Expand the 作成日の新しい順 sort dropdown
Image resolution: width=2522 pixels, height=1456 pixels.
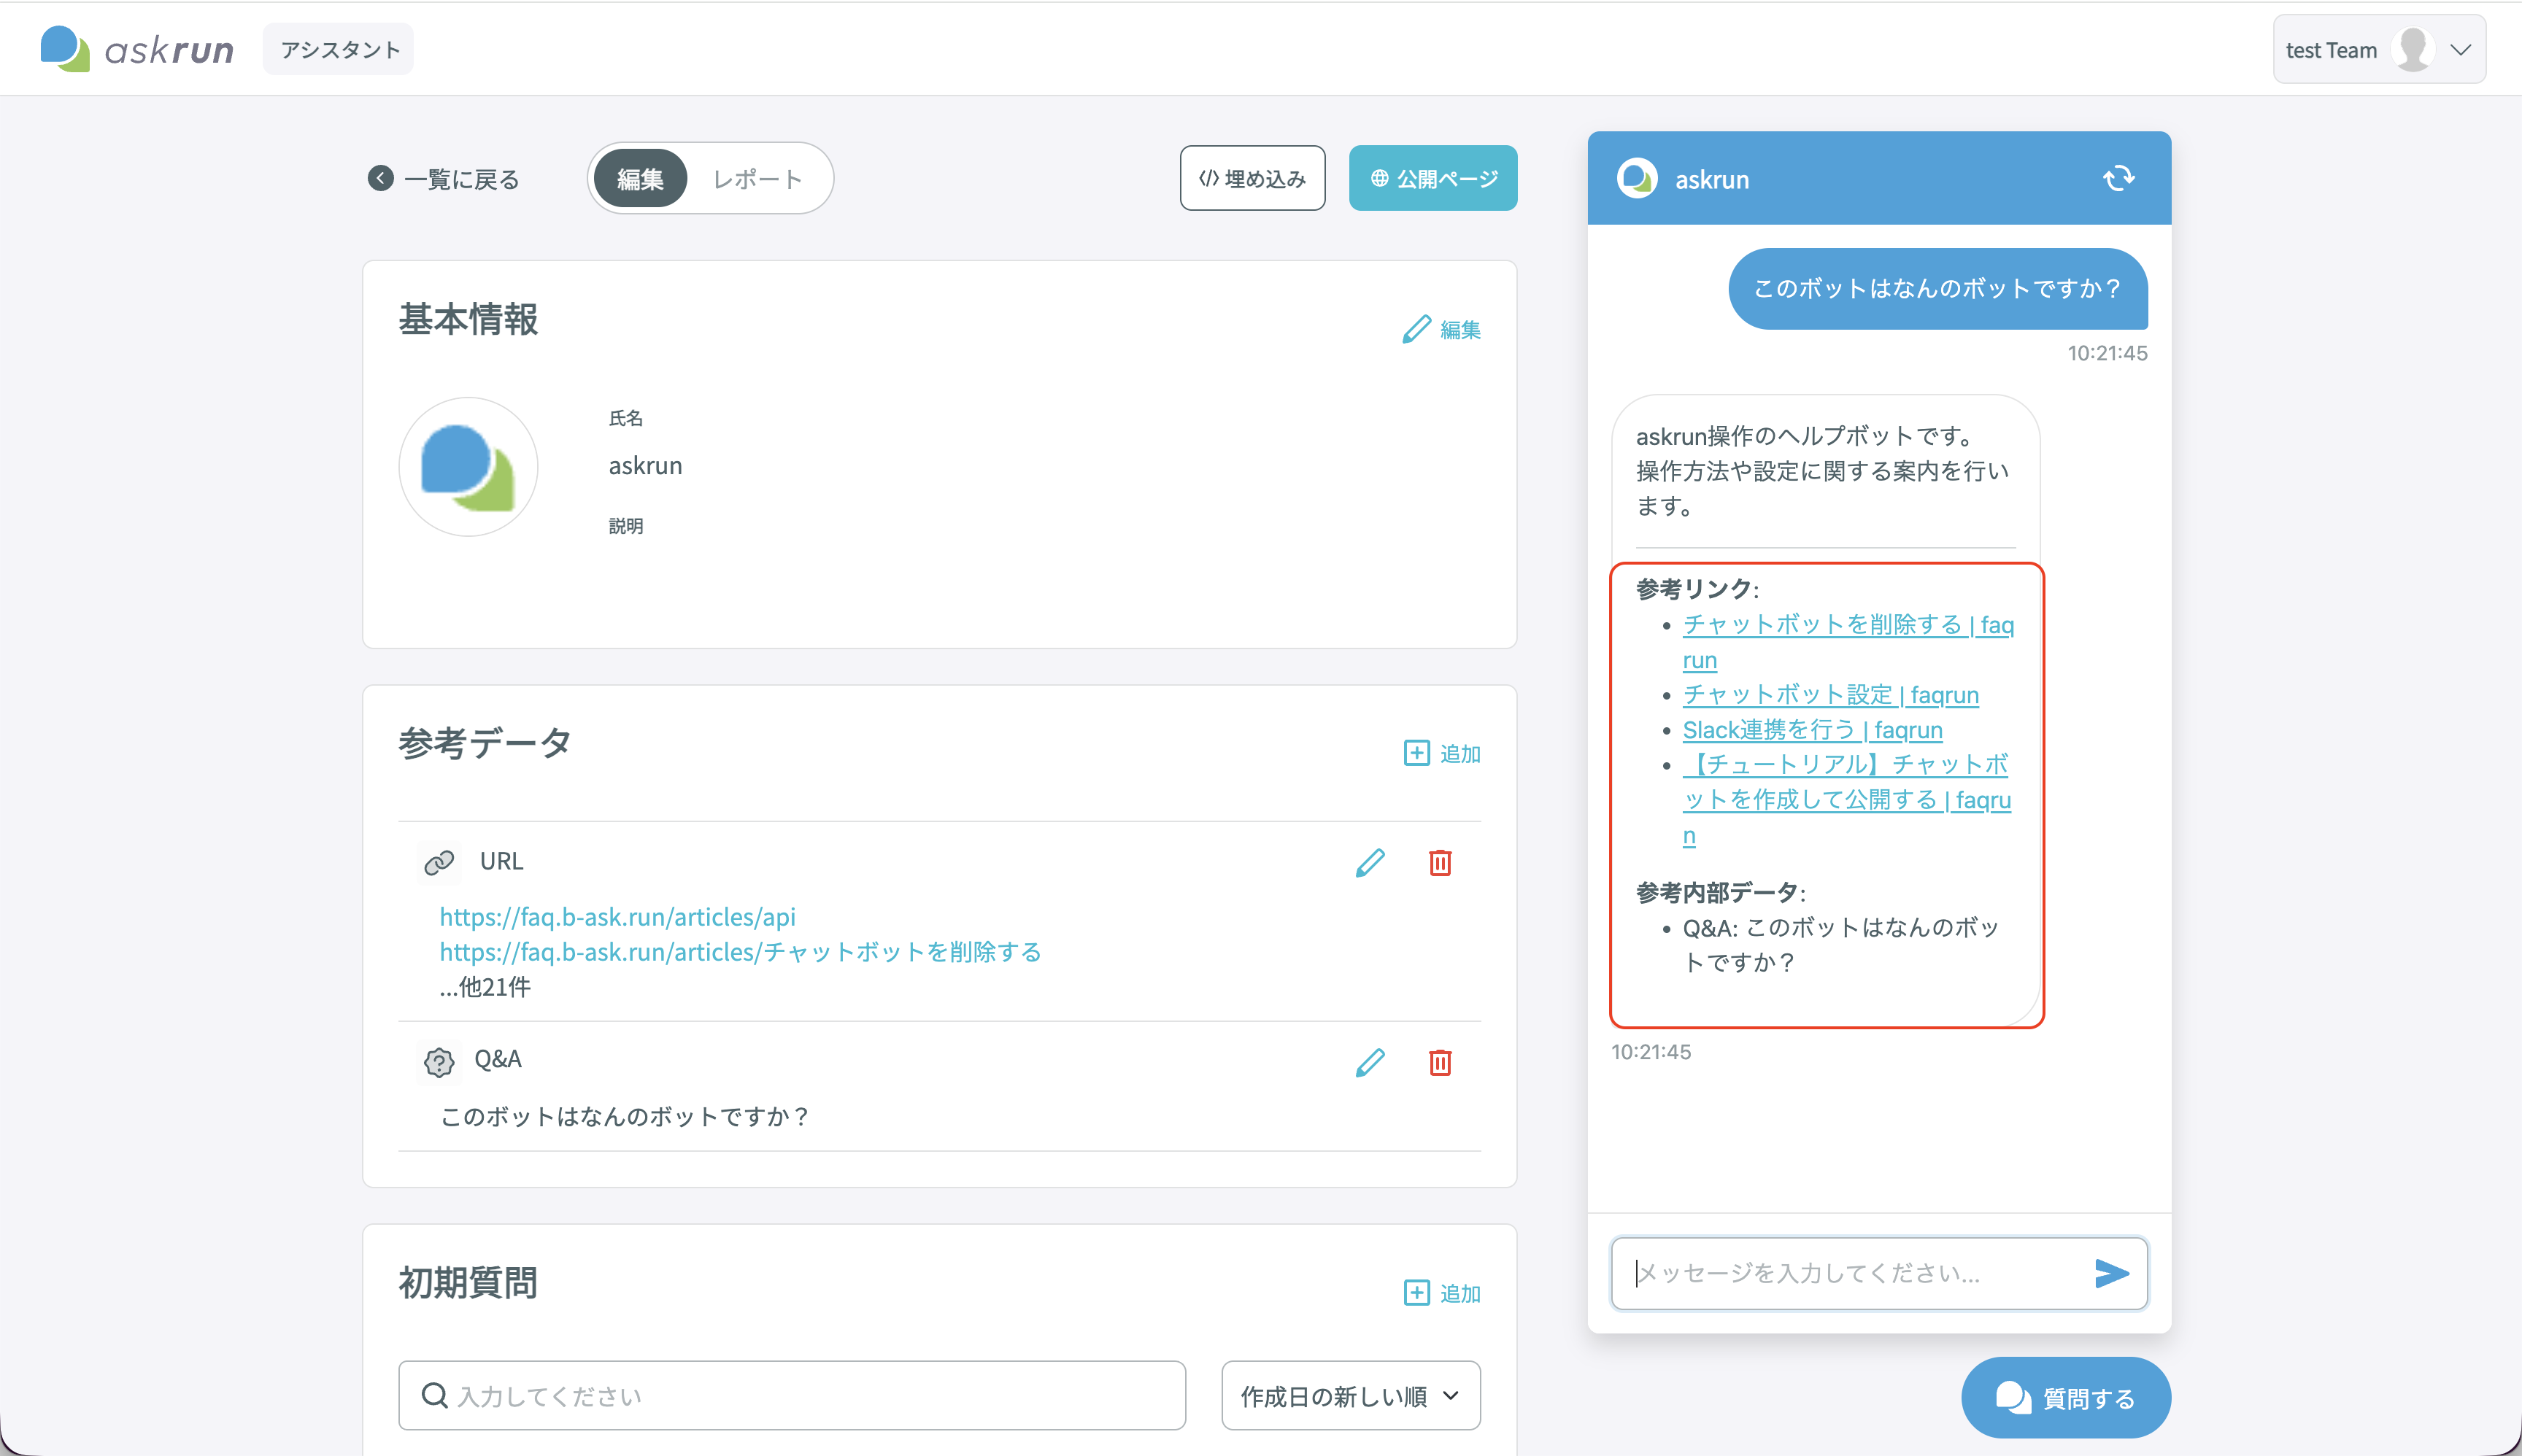[1351, 1396]
